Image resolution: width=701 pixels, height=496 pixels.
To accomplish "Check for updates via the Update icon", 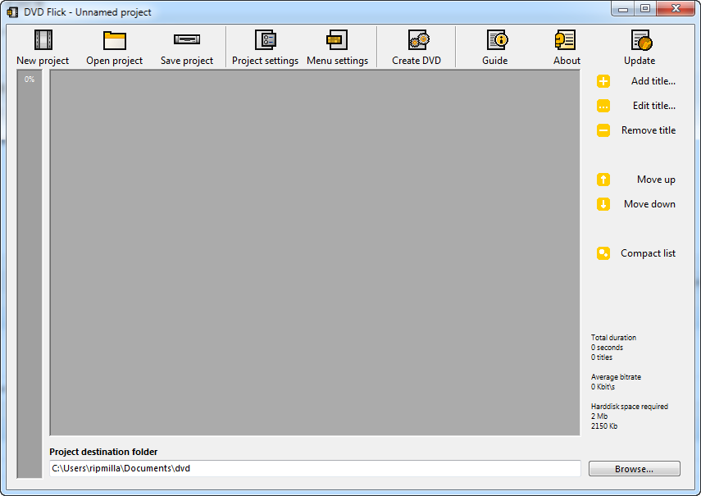I will click(640, 40).
